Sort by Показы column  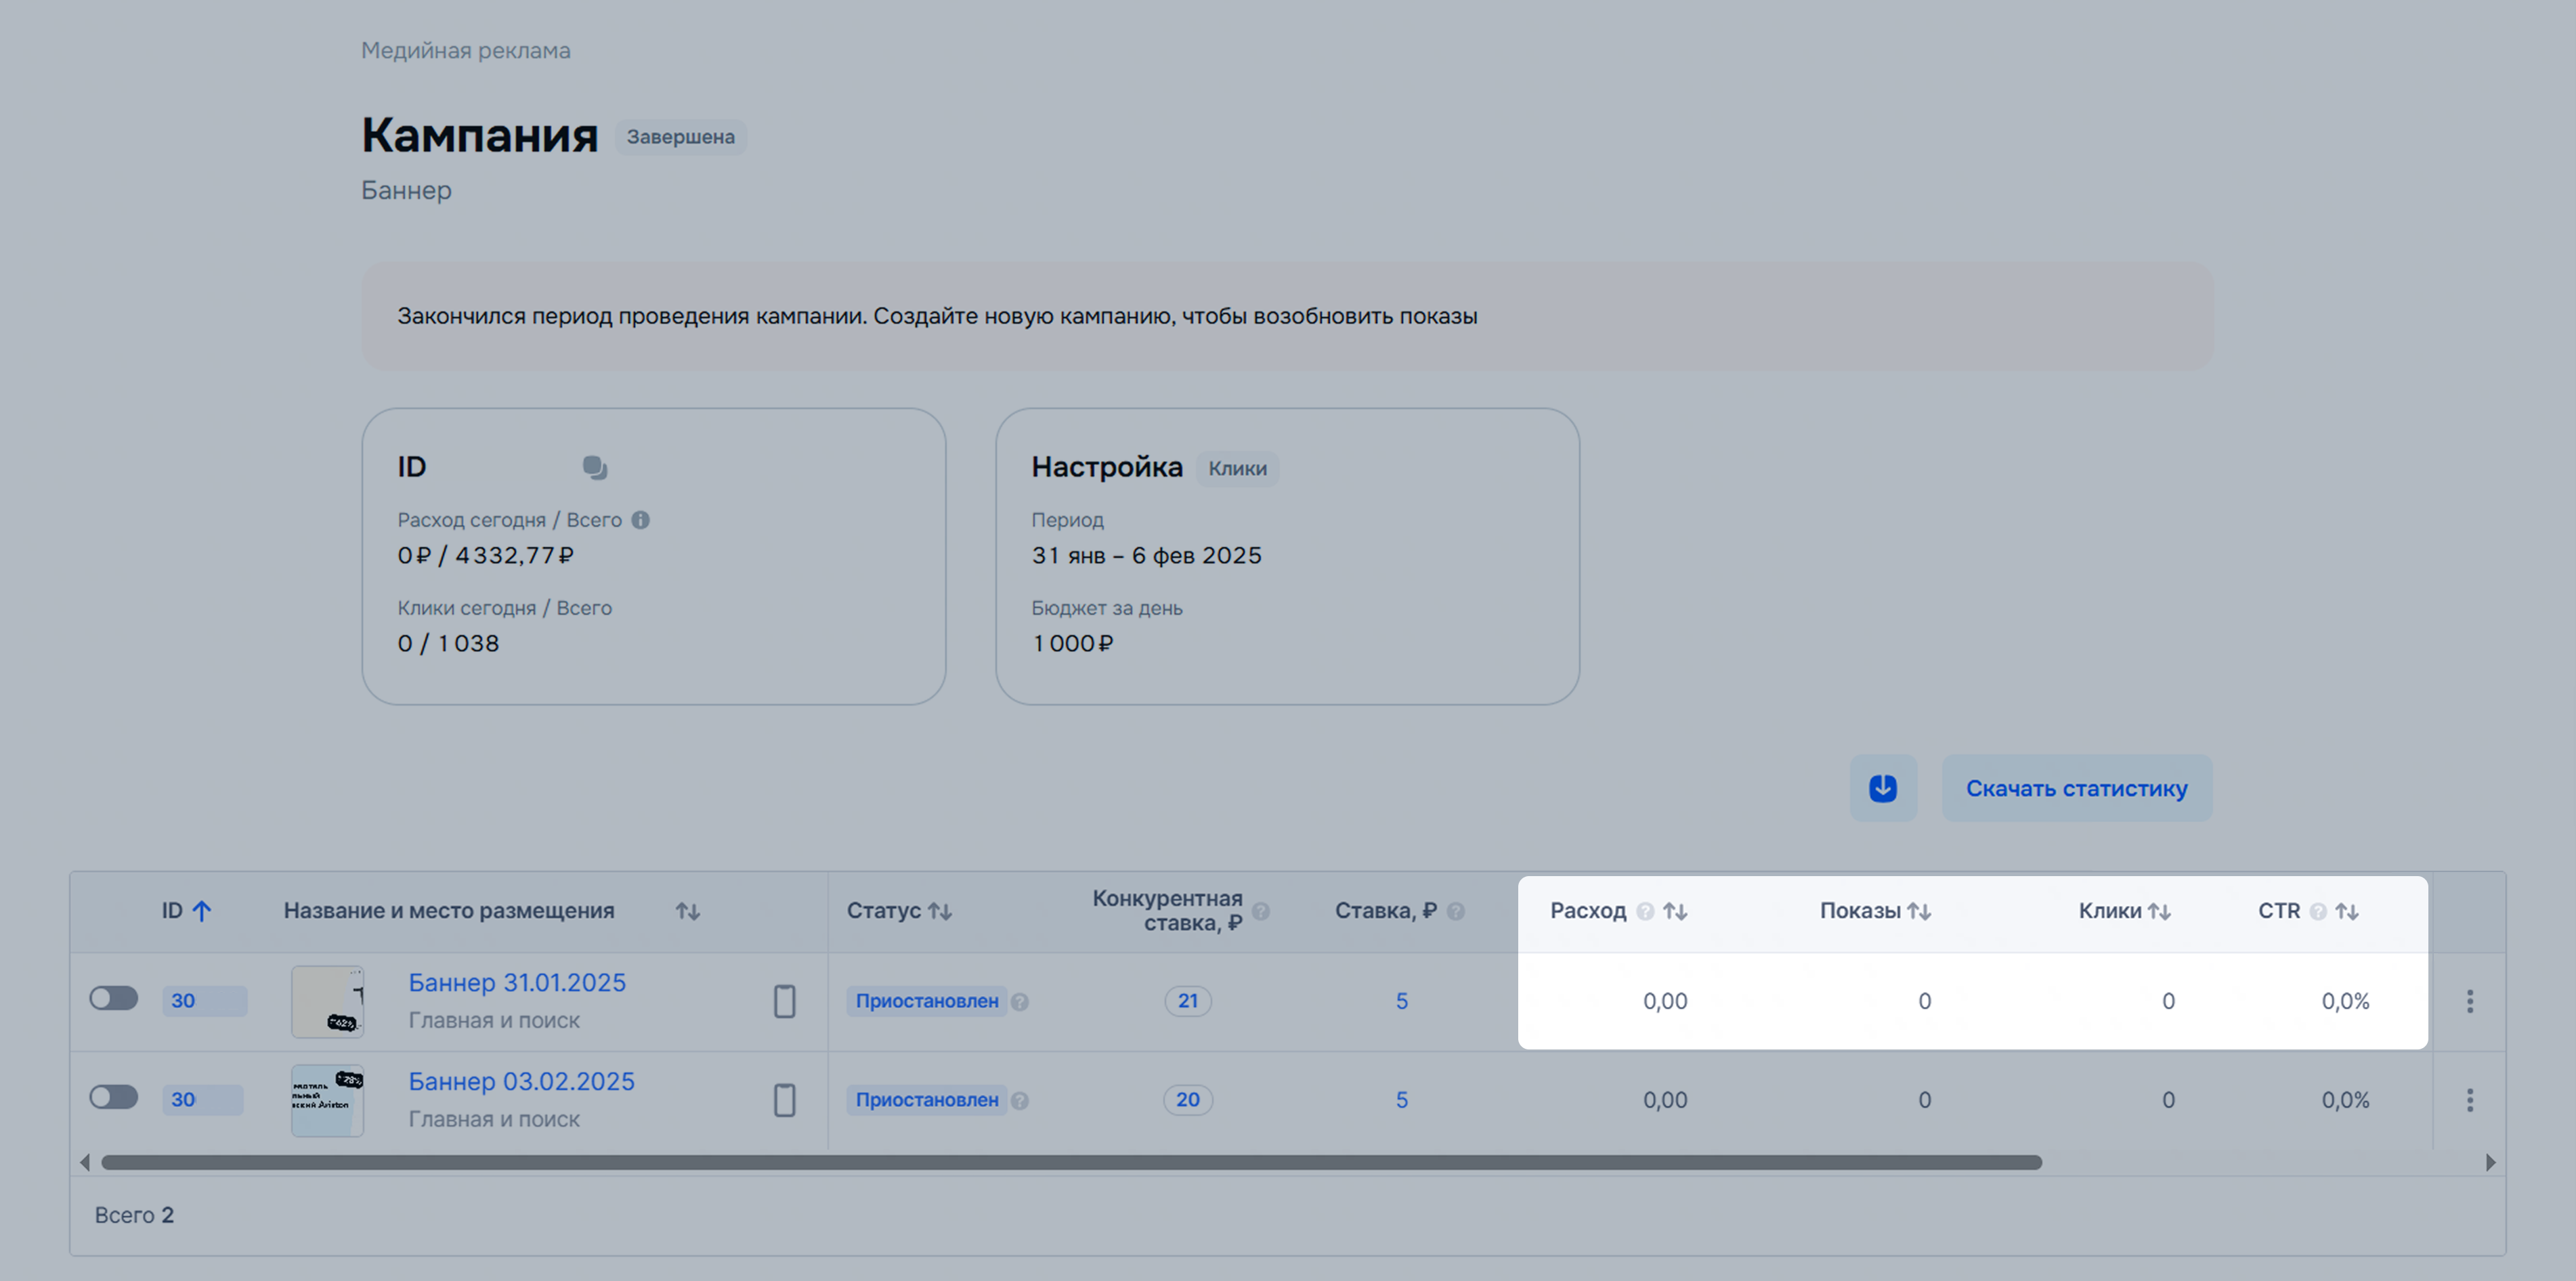point(1919,911)
